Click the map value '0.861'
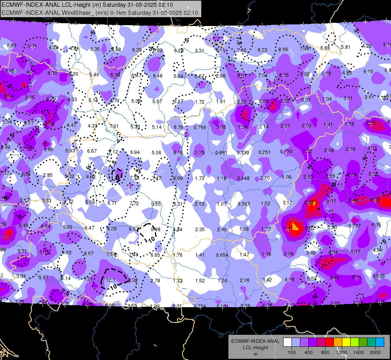The width and height of the screenshot is (391, 360). [221, 153]
